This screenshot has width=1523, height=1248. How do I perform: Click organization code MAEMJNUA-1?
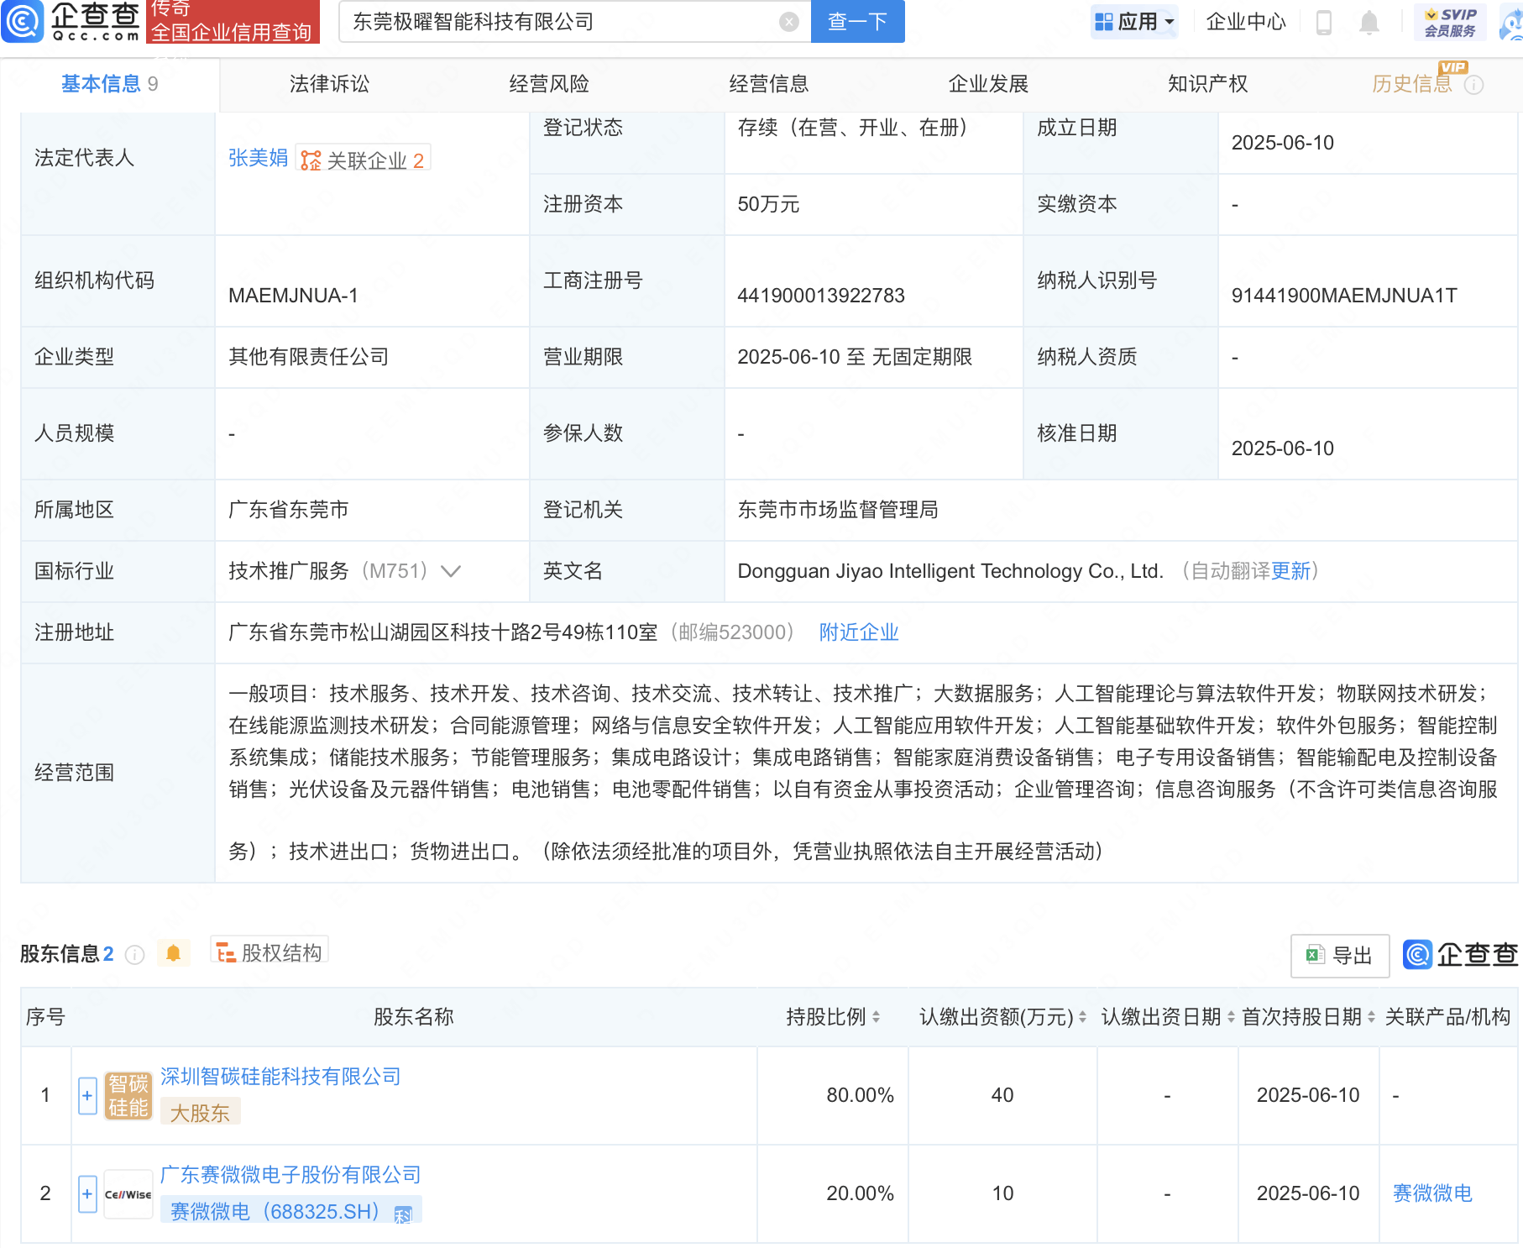(x=293, y=296)
